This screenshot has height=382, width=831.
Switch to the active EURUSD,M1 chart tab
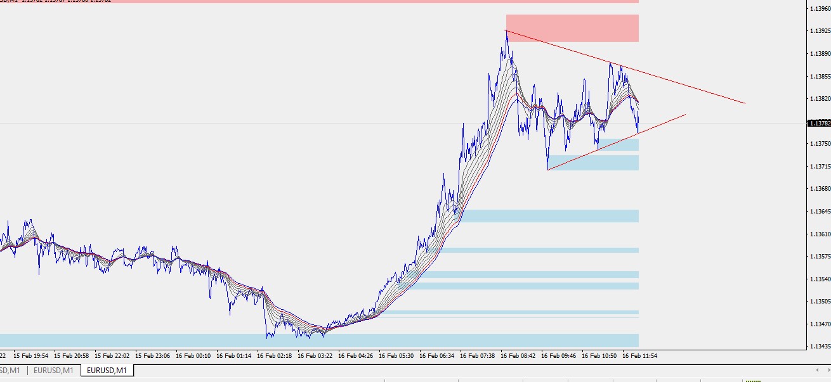[x=107, y=371]
